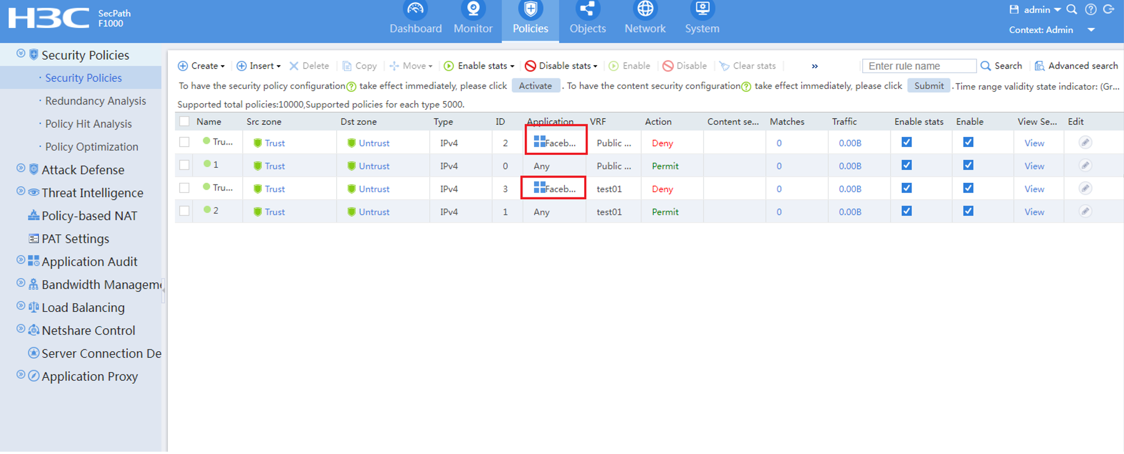Open Policy Hit Analysis page
This screenshot has width=1124, height=454.
pyautogui.click(x=88, y=124)
